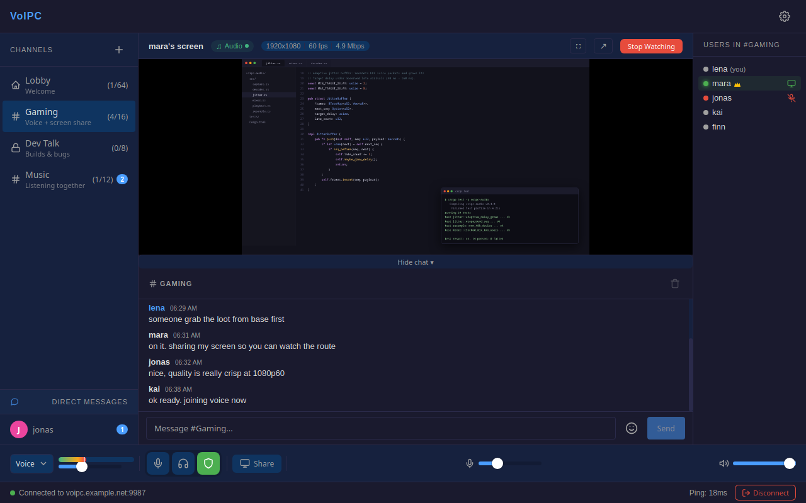Viewport: 806px width, 503px height.
Task: Click the Ping: 18ms status text
Action: point(708,493)
